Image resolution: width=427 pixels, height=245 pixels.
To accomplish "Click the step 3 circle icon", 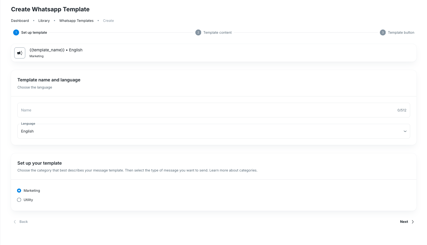I will click(x=383, y=32).
